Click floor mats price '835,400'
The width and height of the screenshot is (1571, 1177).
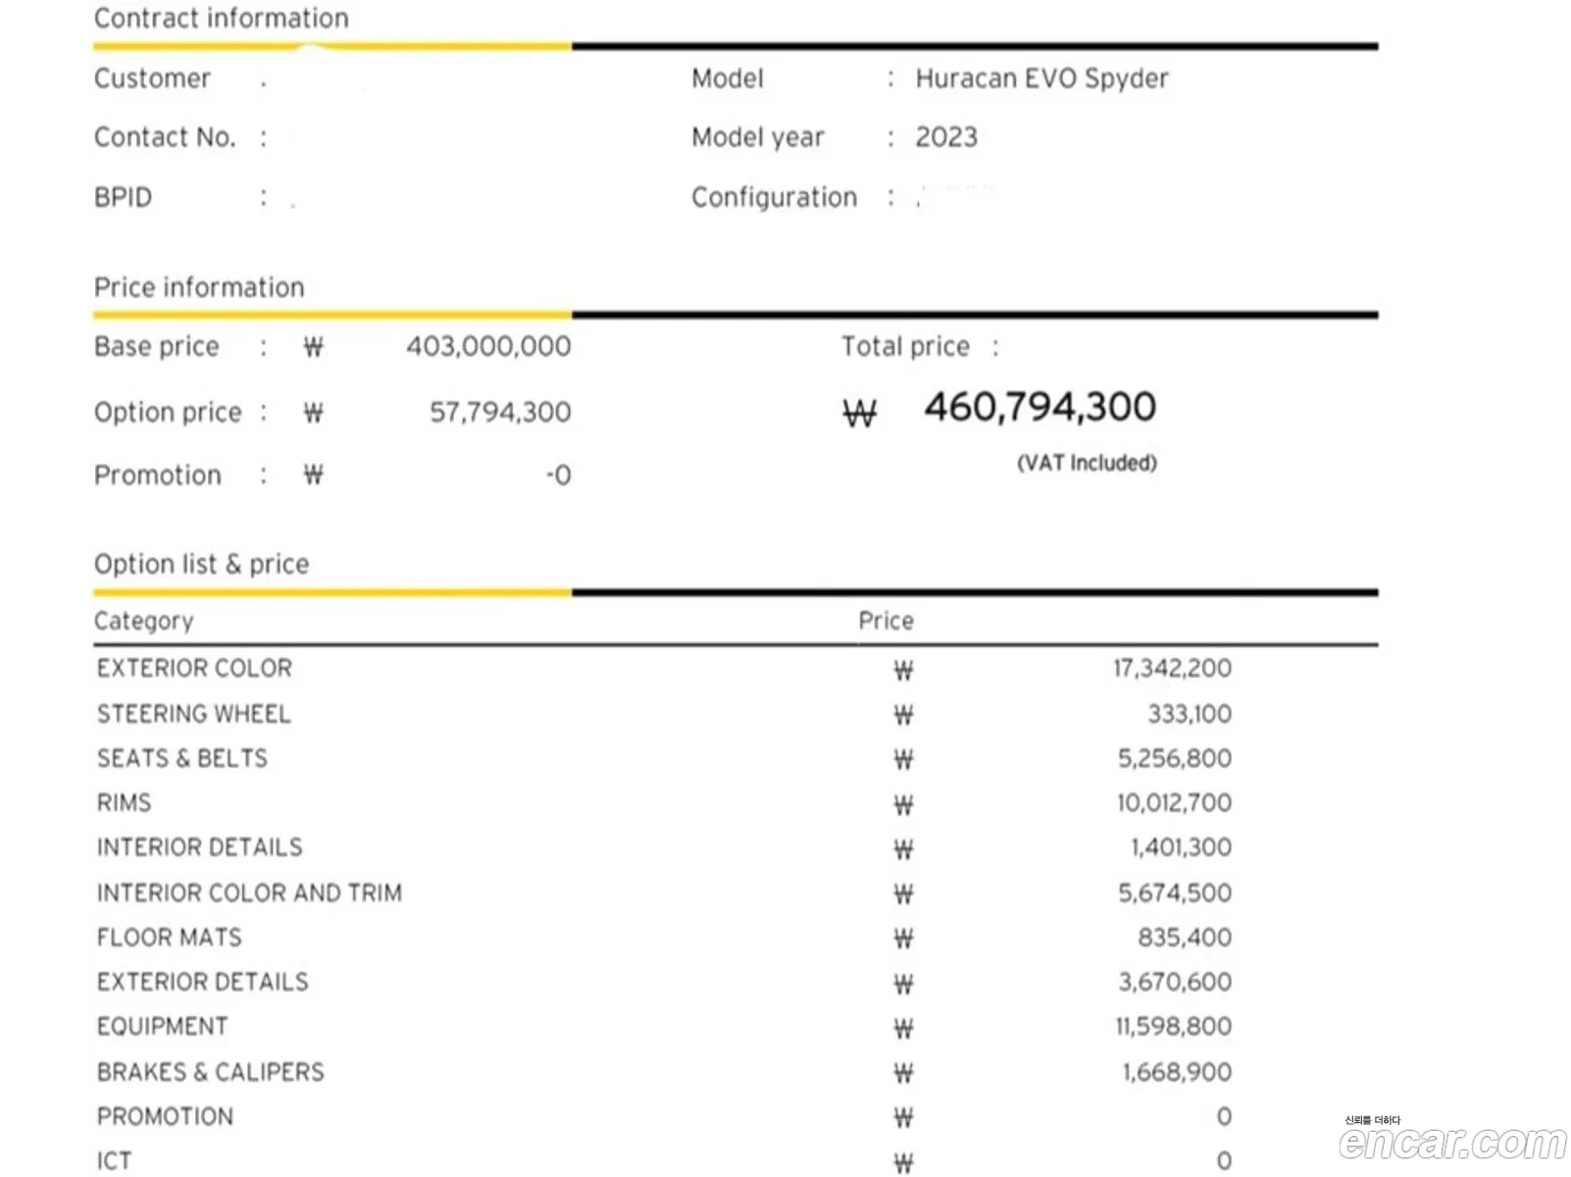(1185, 938)
